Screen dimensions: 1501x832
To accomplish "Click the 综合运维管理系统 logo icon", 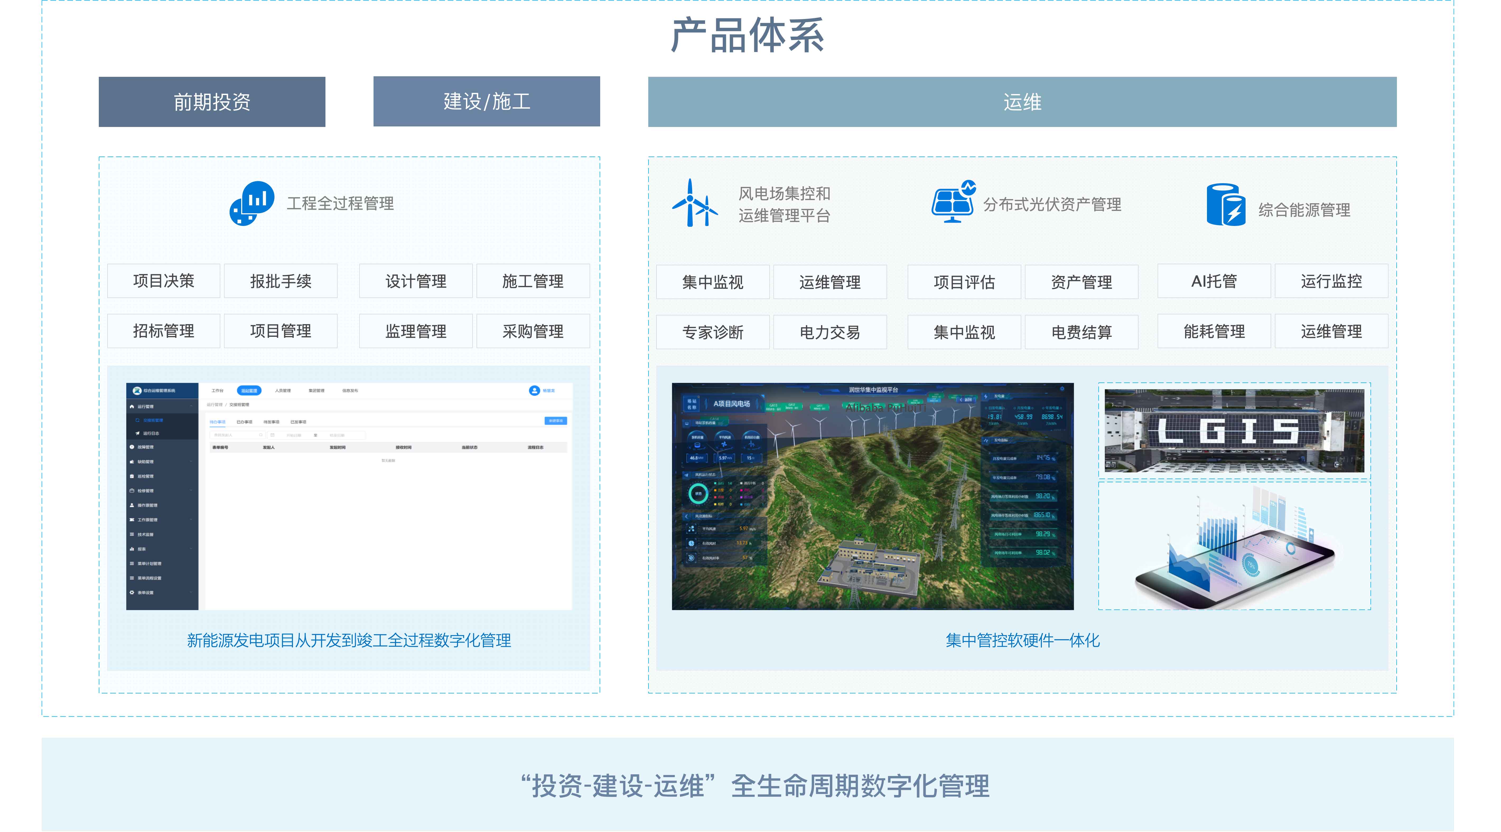I will pyautogui.click(x=137, y=391).
